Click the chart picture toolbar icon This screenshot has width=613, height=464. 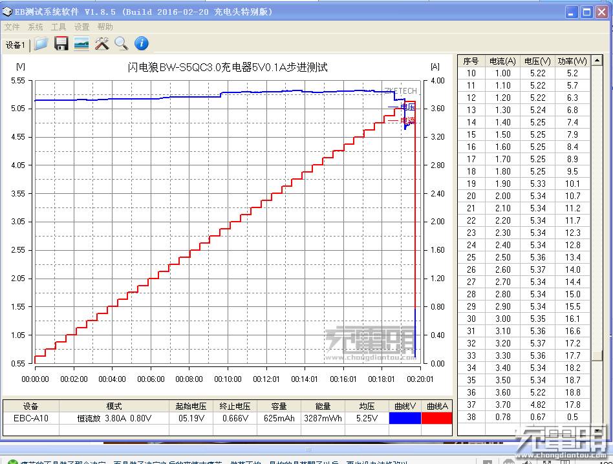[81, 44]
